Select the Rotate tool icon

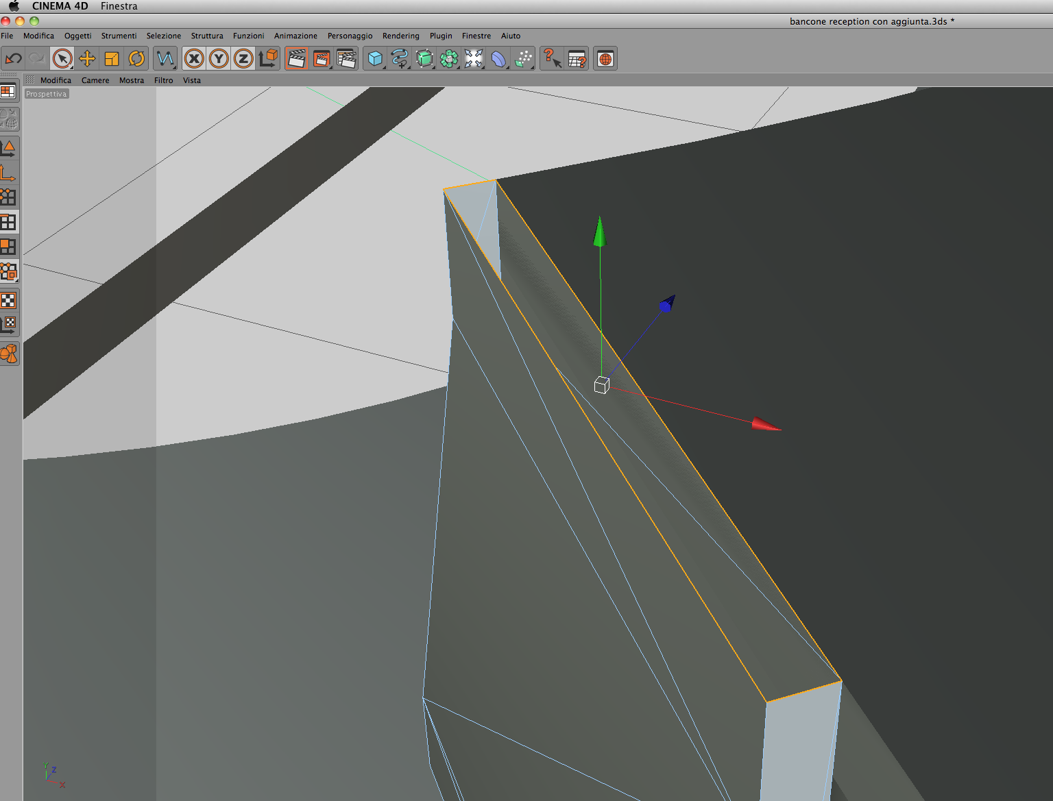point(136,59)
